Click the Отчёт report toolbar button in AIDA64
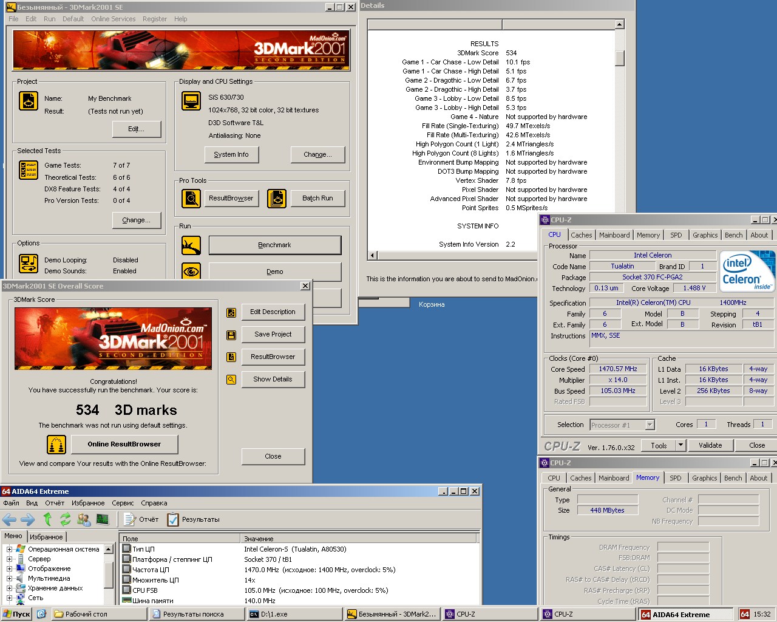Viewport: 777px width, 622px height. 141,519
